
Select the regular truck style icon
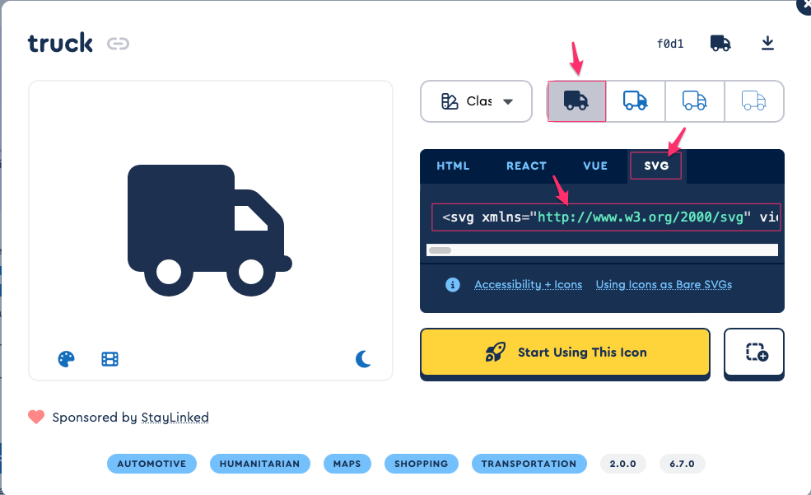[x=636, y=101]
